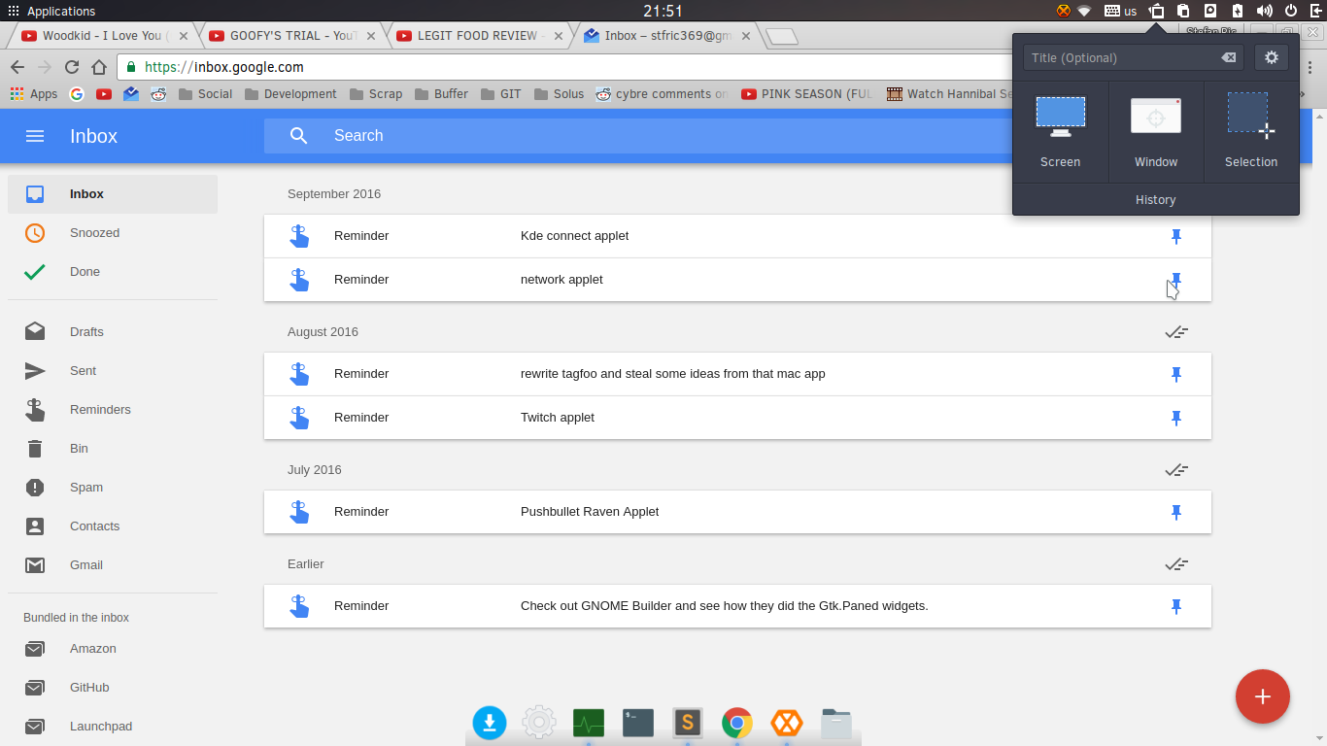1327x746 pixels.
Task: Open the Done folder in the sidebar
Action: [x=113, y=272]
